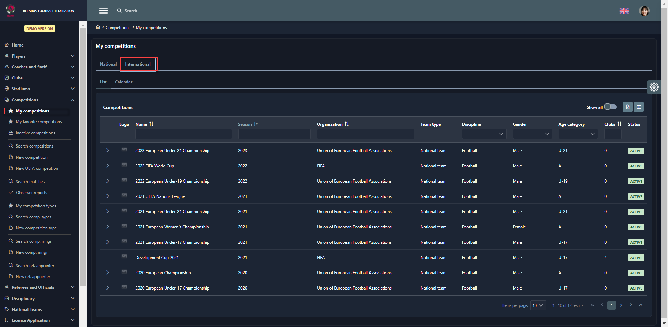Click the home breadcrumb icon
The height and width of the screenshot is (327, 668).
click(x=98, y=27)
